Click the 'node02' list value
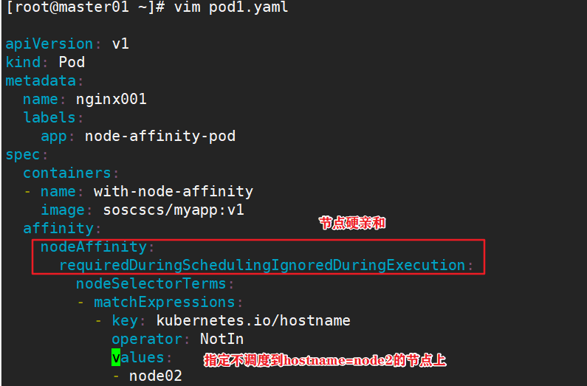 click(x=156, y=376)
